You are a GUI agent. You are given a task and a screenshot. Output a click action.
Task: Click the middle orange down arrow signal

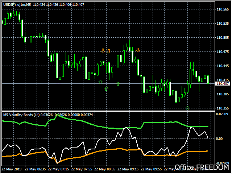pos(109,51)
